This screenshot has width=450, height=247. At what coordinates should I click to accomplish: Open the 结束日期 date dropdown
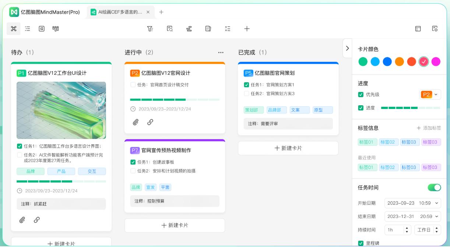click(413, 216)
